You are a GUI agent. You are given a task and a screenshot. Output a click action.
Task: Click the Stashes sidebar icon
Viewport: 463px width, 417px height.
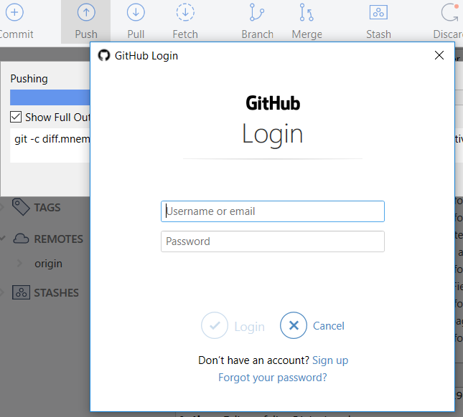click(21, 292)
